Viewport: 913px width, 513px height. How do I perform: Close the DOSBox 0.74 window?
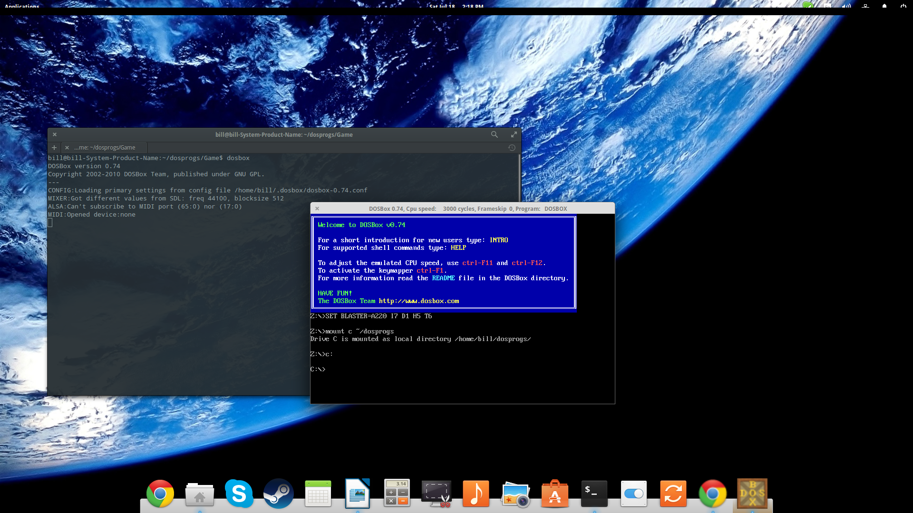tap(317, 209)
